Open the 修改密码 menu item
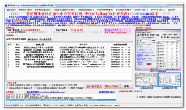Image resolution: width=186 pixels, height=110 pixels. (x=25, y=10)
